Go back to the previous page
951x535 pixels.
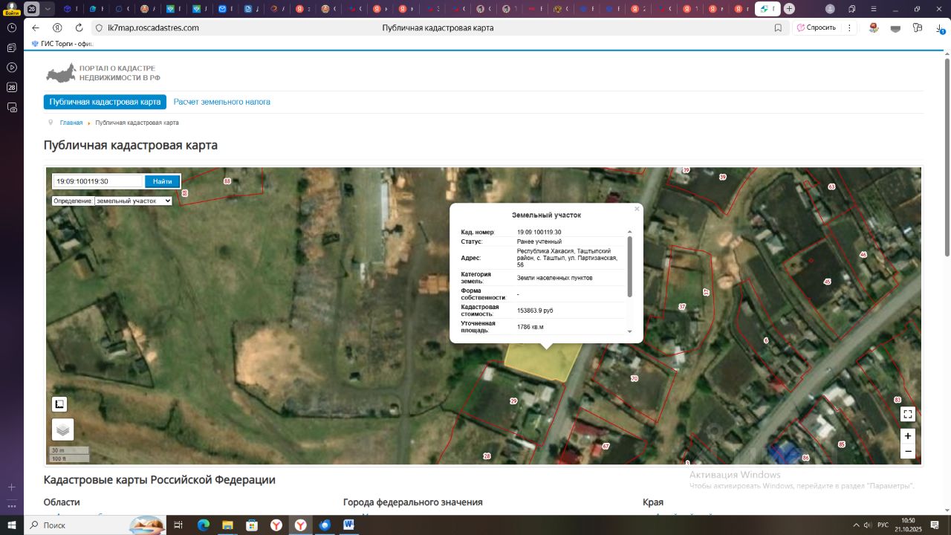36,27
